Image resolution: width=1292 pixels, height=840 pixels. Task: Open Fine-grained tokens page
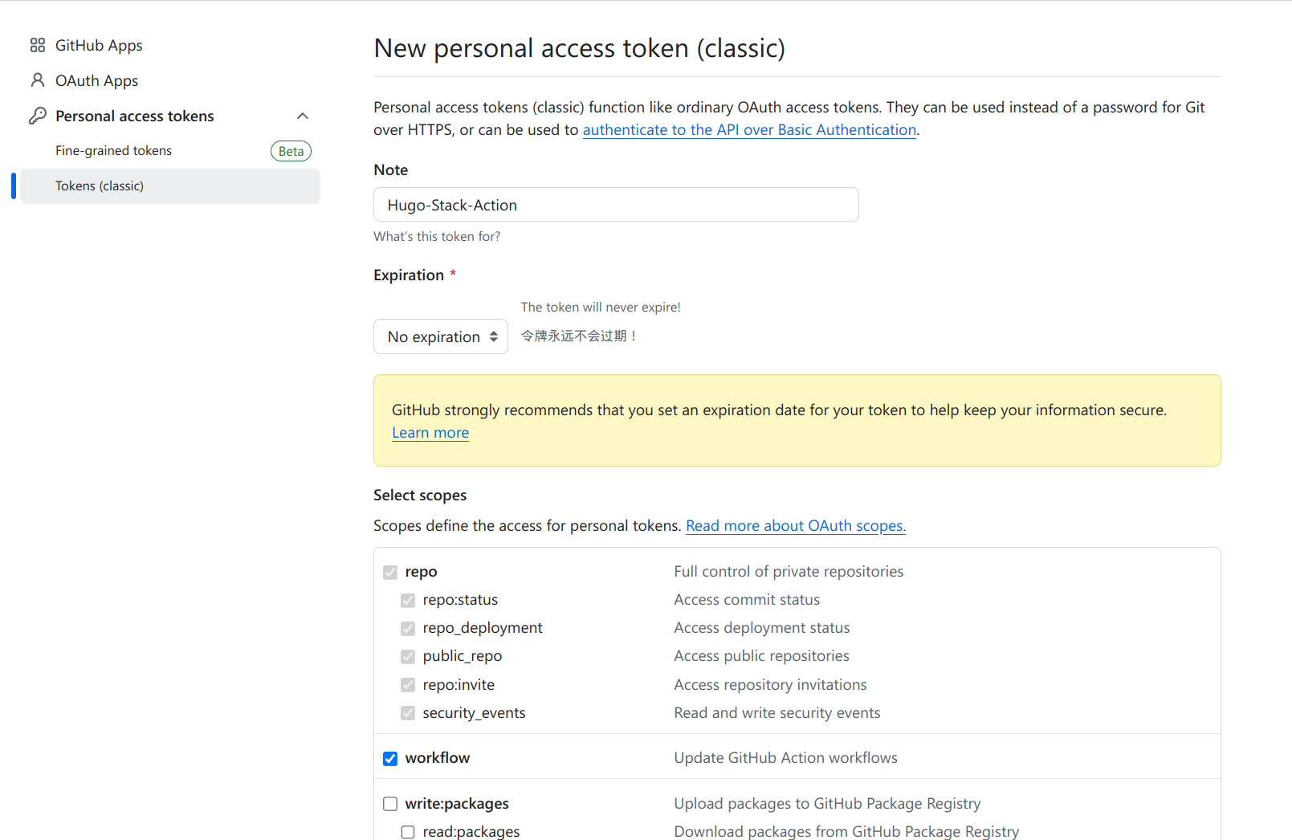(x=114, y=151)
